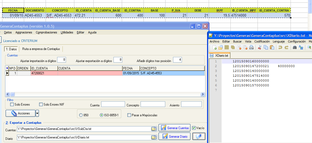The height and width of the screenshot is (143, 312).
Task: Click the open file folder icon in Notepad++
Action: 221,47
